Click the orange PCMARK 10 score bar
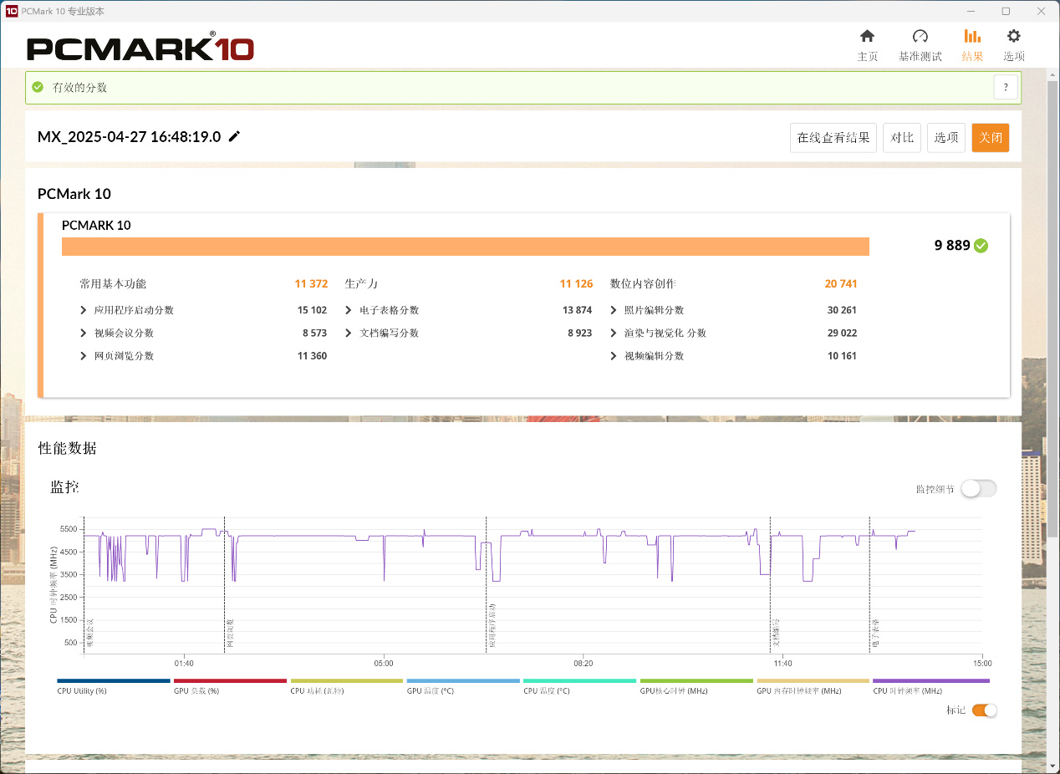The height and width of the screenshot is (774, 1060). tap(466, 247)
